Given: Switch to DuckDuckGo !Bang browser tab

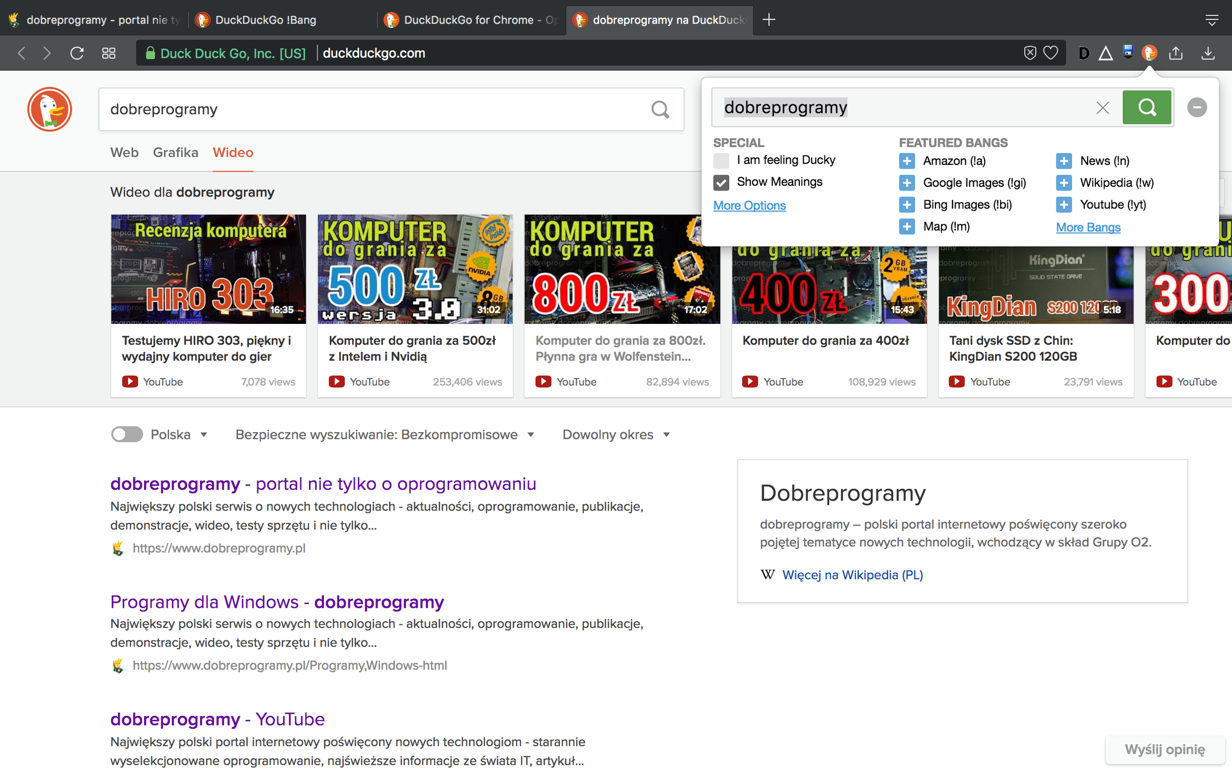Looking at the screenshot, I should [266, 20].
